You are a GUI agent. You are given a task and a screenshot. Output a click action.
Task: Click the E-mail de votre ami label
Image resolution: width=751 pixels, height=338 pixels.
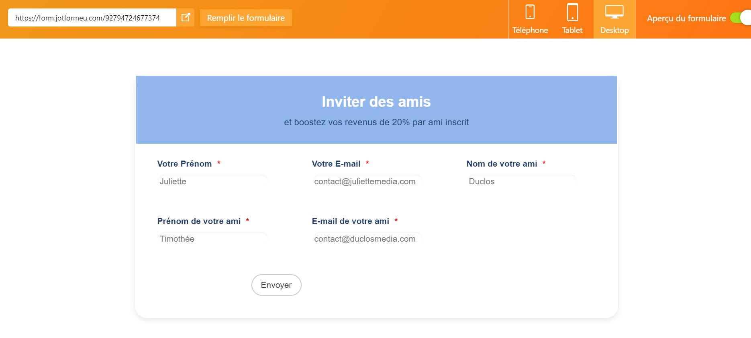351,221
